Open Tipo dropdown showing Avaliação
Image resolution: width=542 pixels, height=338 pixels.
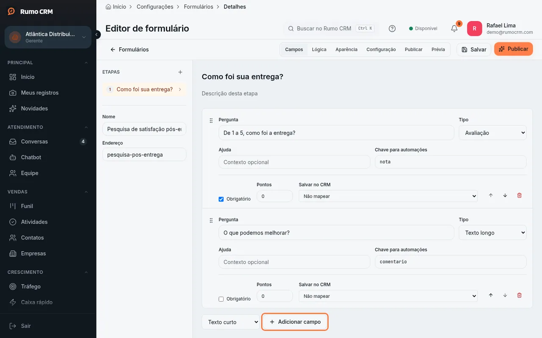[492, 133]
